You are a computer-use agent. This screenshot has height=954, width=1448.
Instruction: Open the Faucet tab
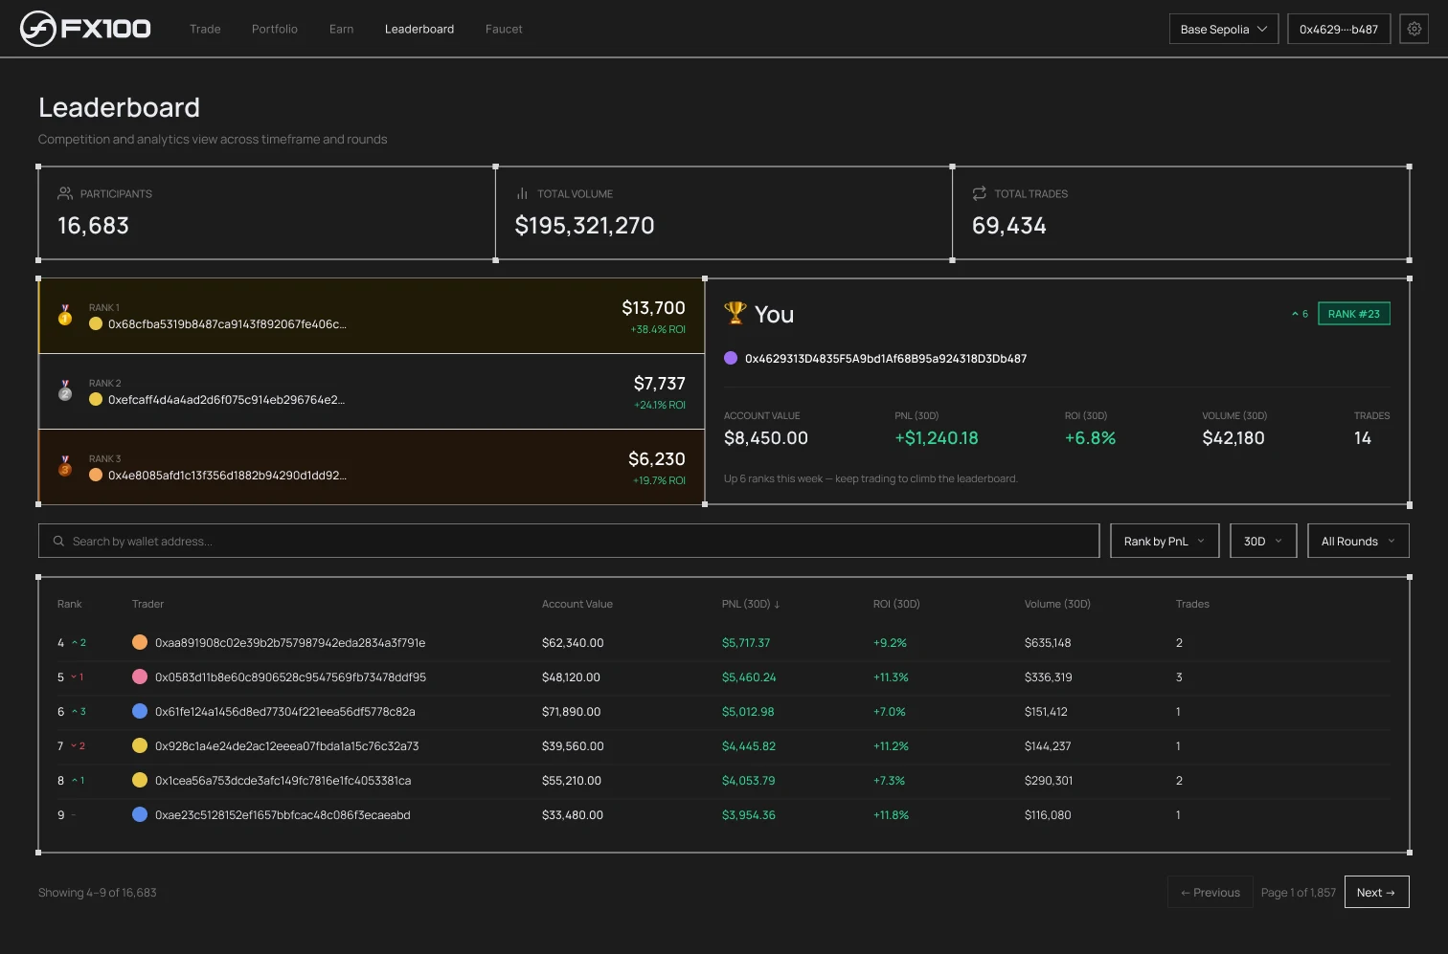pyautogui.click(x=504, y=29)
